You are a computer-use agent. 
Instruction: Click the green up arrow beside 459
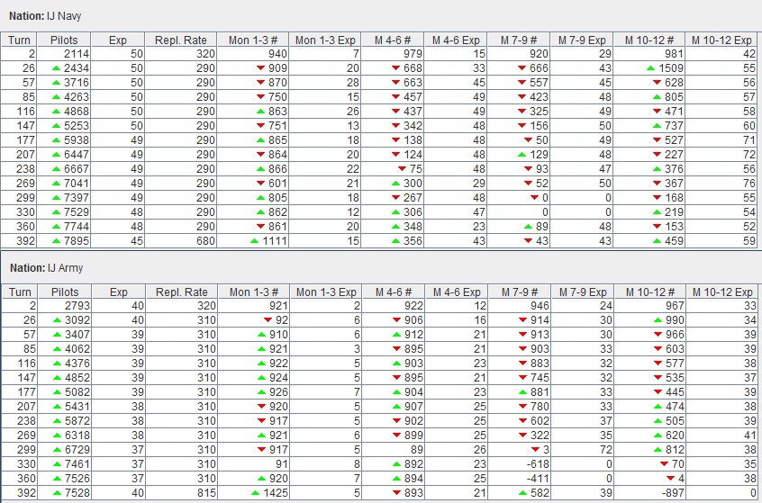point(657,241)
